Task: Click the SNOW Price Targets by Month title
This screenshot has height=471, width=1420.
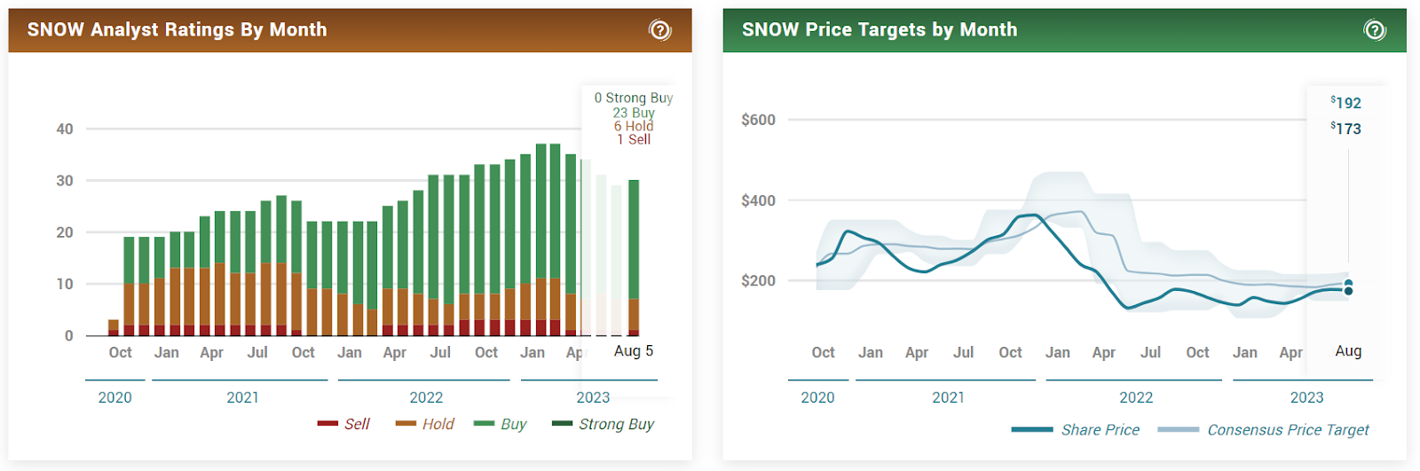Action: tap(880, 29)
